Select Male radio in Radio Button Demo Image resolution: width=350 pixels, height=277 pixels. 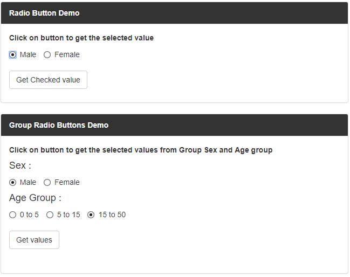point(13,54)
